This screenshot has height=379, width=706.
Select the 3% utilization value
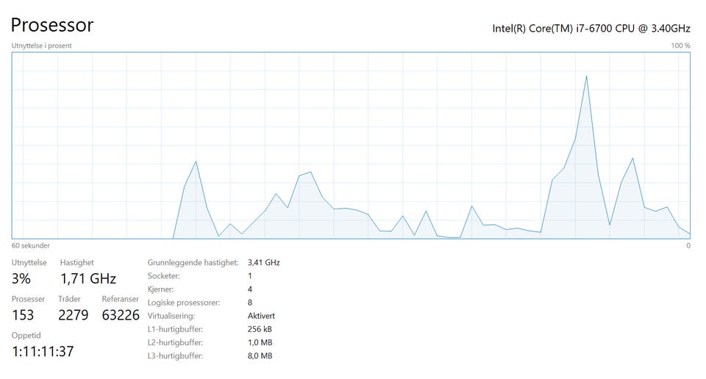click(x=21, y=279)
